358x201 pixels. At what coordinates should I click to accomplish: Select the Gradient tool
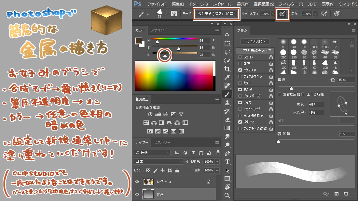(227, 128)
